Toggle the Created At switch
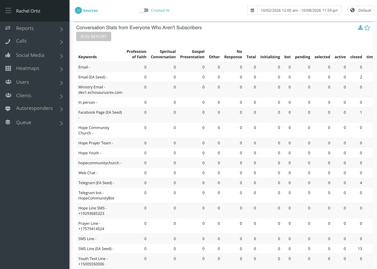 (x=144, y=10)
